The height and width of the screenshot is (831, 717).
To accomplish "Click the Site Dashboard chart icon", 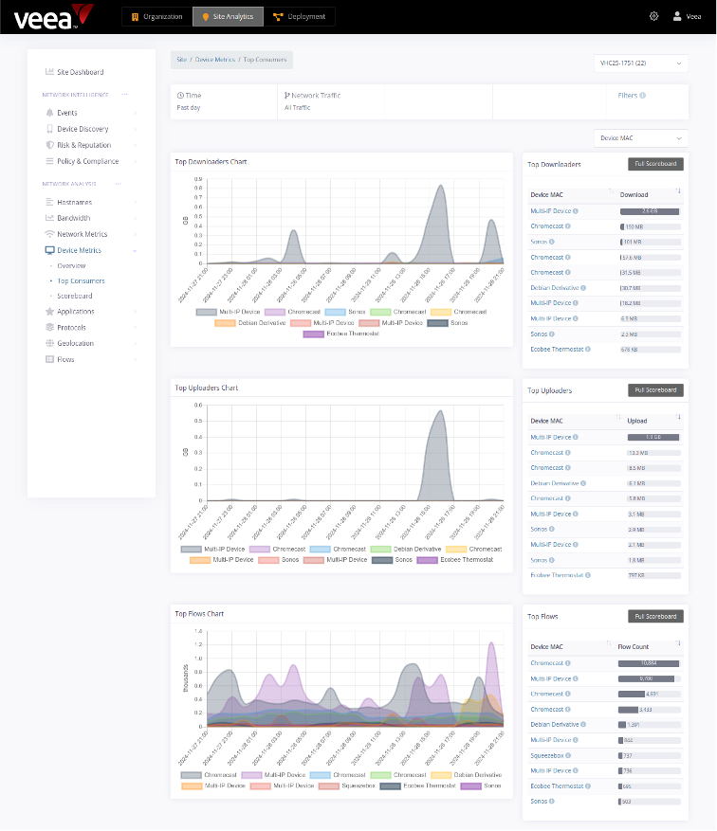I will pyautogui.click(x=49, y=72).
